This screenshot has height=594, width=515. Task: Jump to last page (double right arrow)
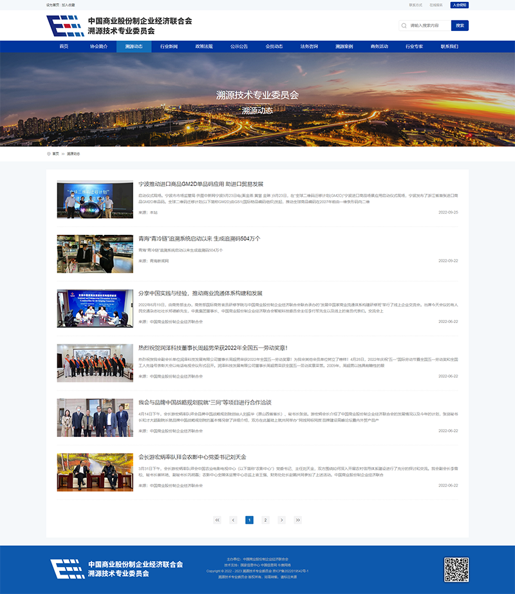click(x=297, y=519)
